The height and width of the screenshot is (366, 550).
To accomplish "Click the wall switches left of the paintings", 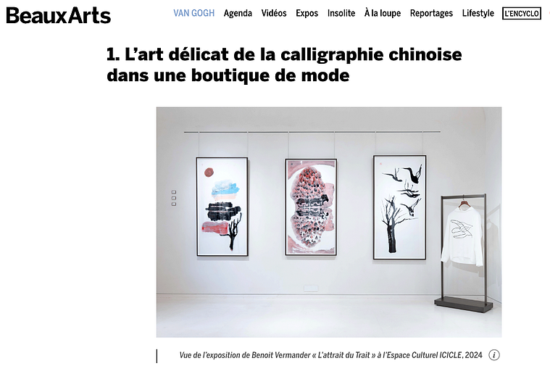I will tap(174, 198).
